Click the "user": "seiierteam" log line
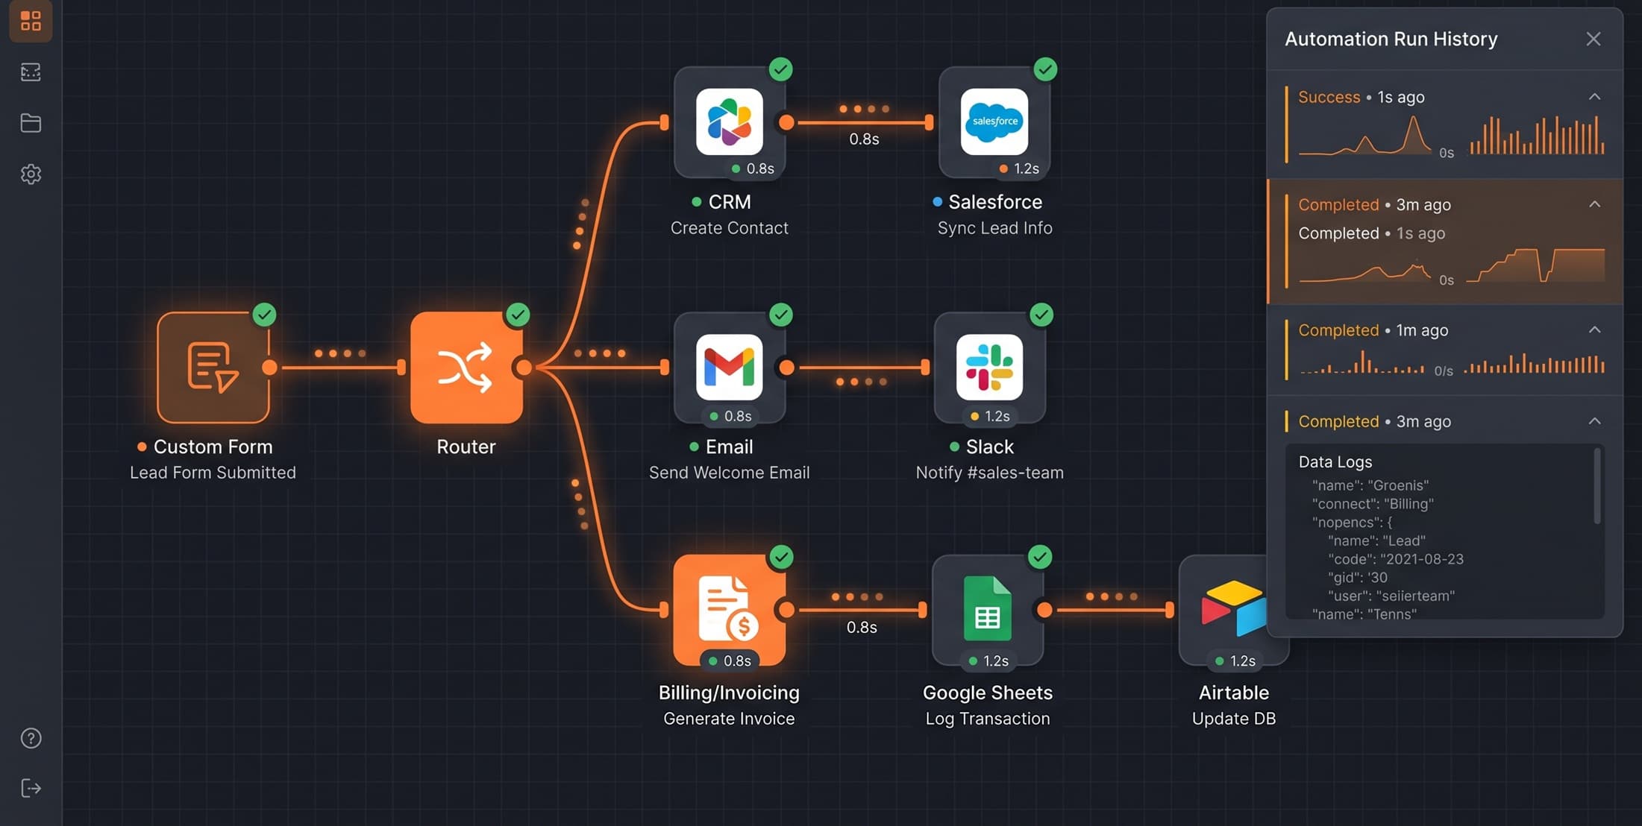 (x=1391, y=596)
